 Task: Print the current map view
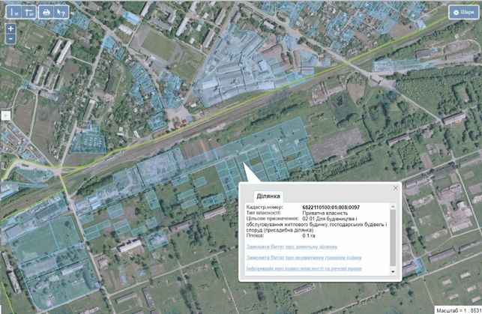click(46, 12)
